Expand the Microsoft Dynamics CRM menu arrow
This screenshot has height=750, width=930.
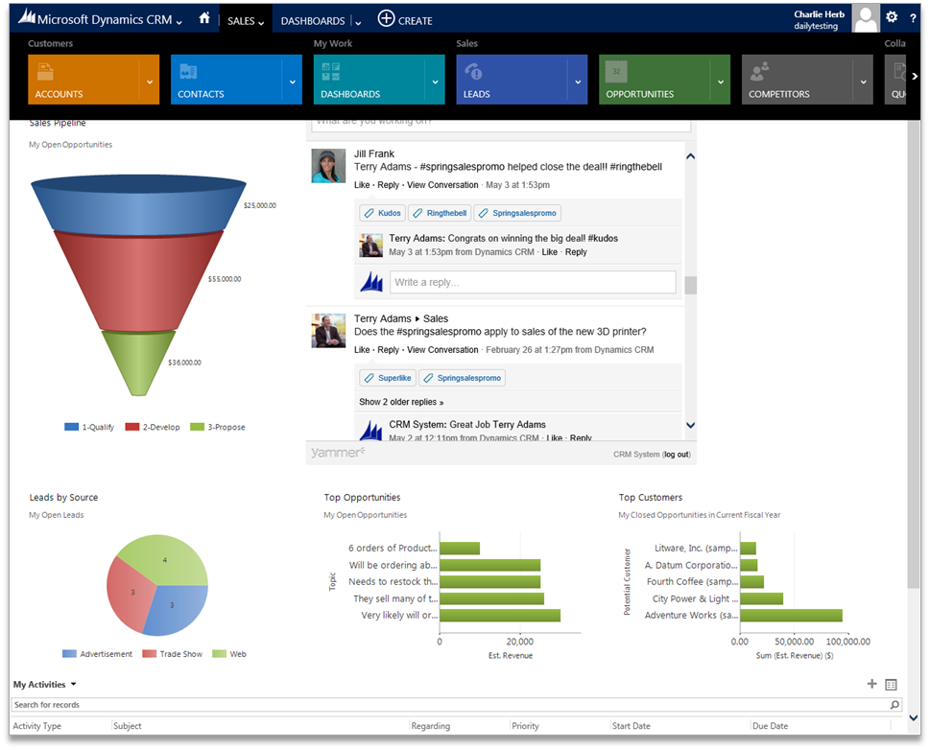coord(179,22)
